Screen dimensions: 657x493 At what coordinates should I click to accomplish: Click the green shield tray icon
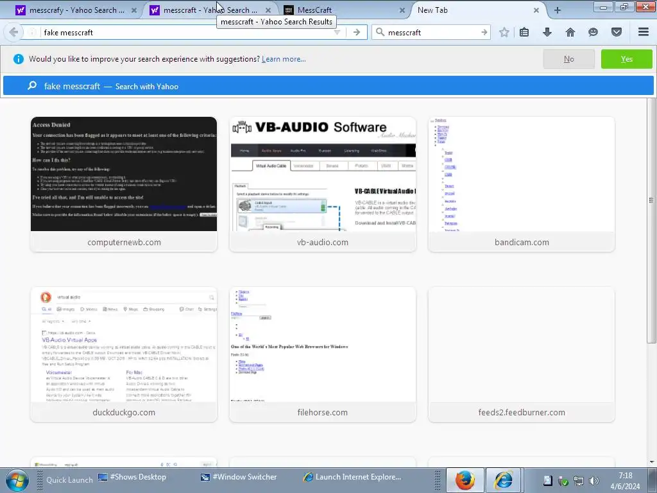pyautogui.click(x=563, y=481)
